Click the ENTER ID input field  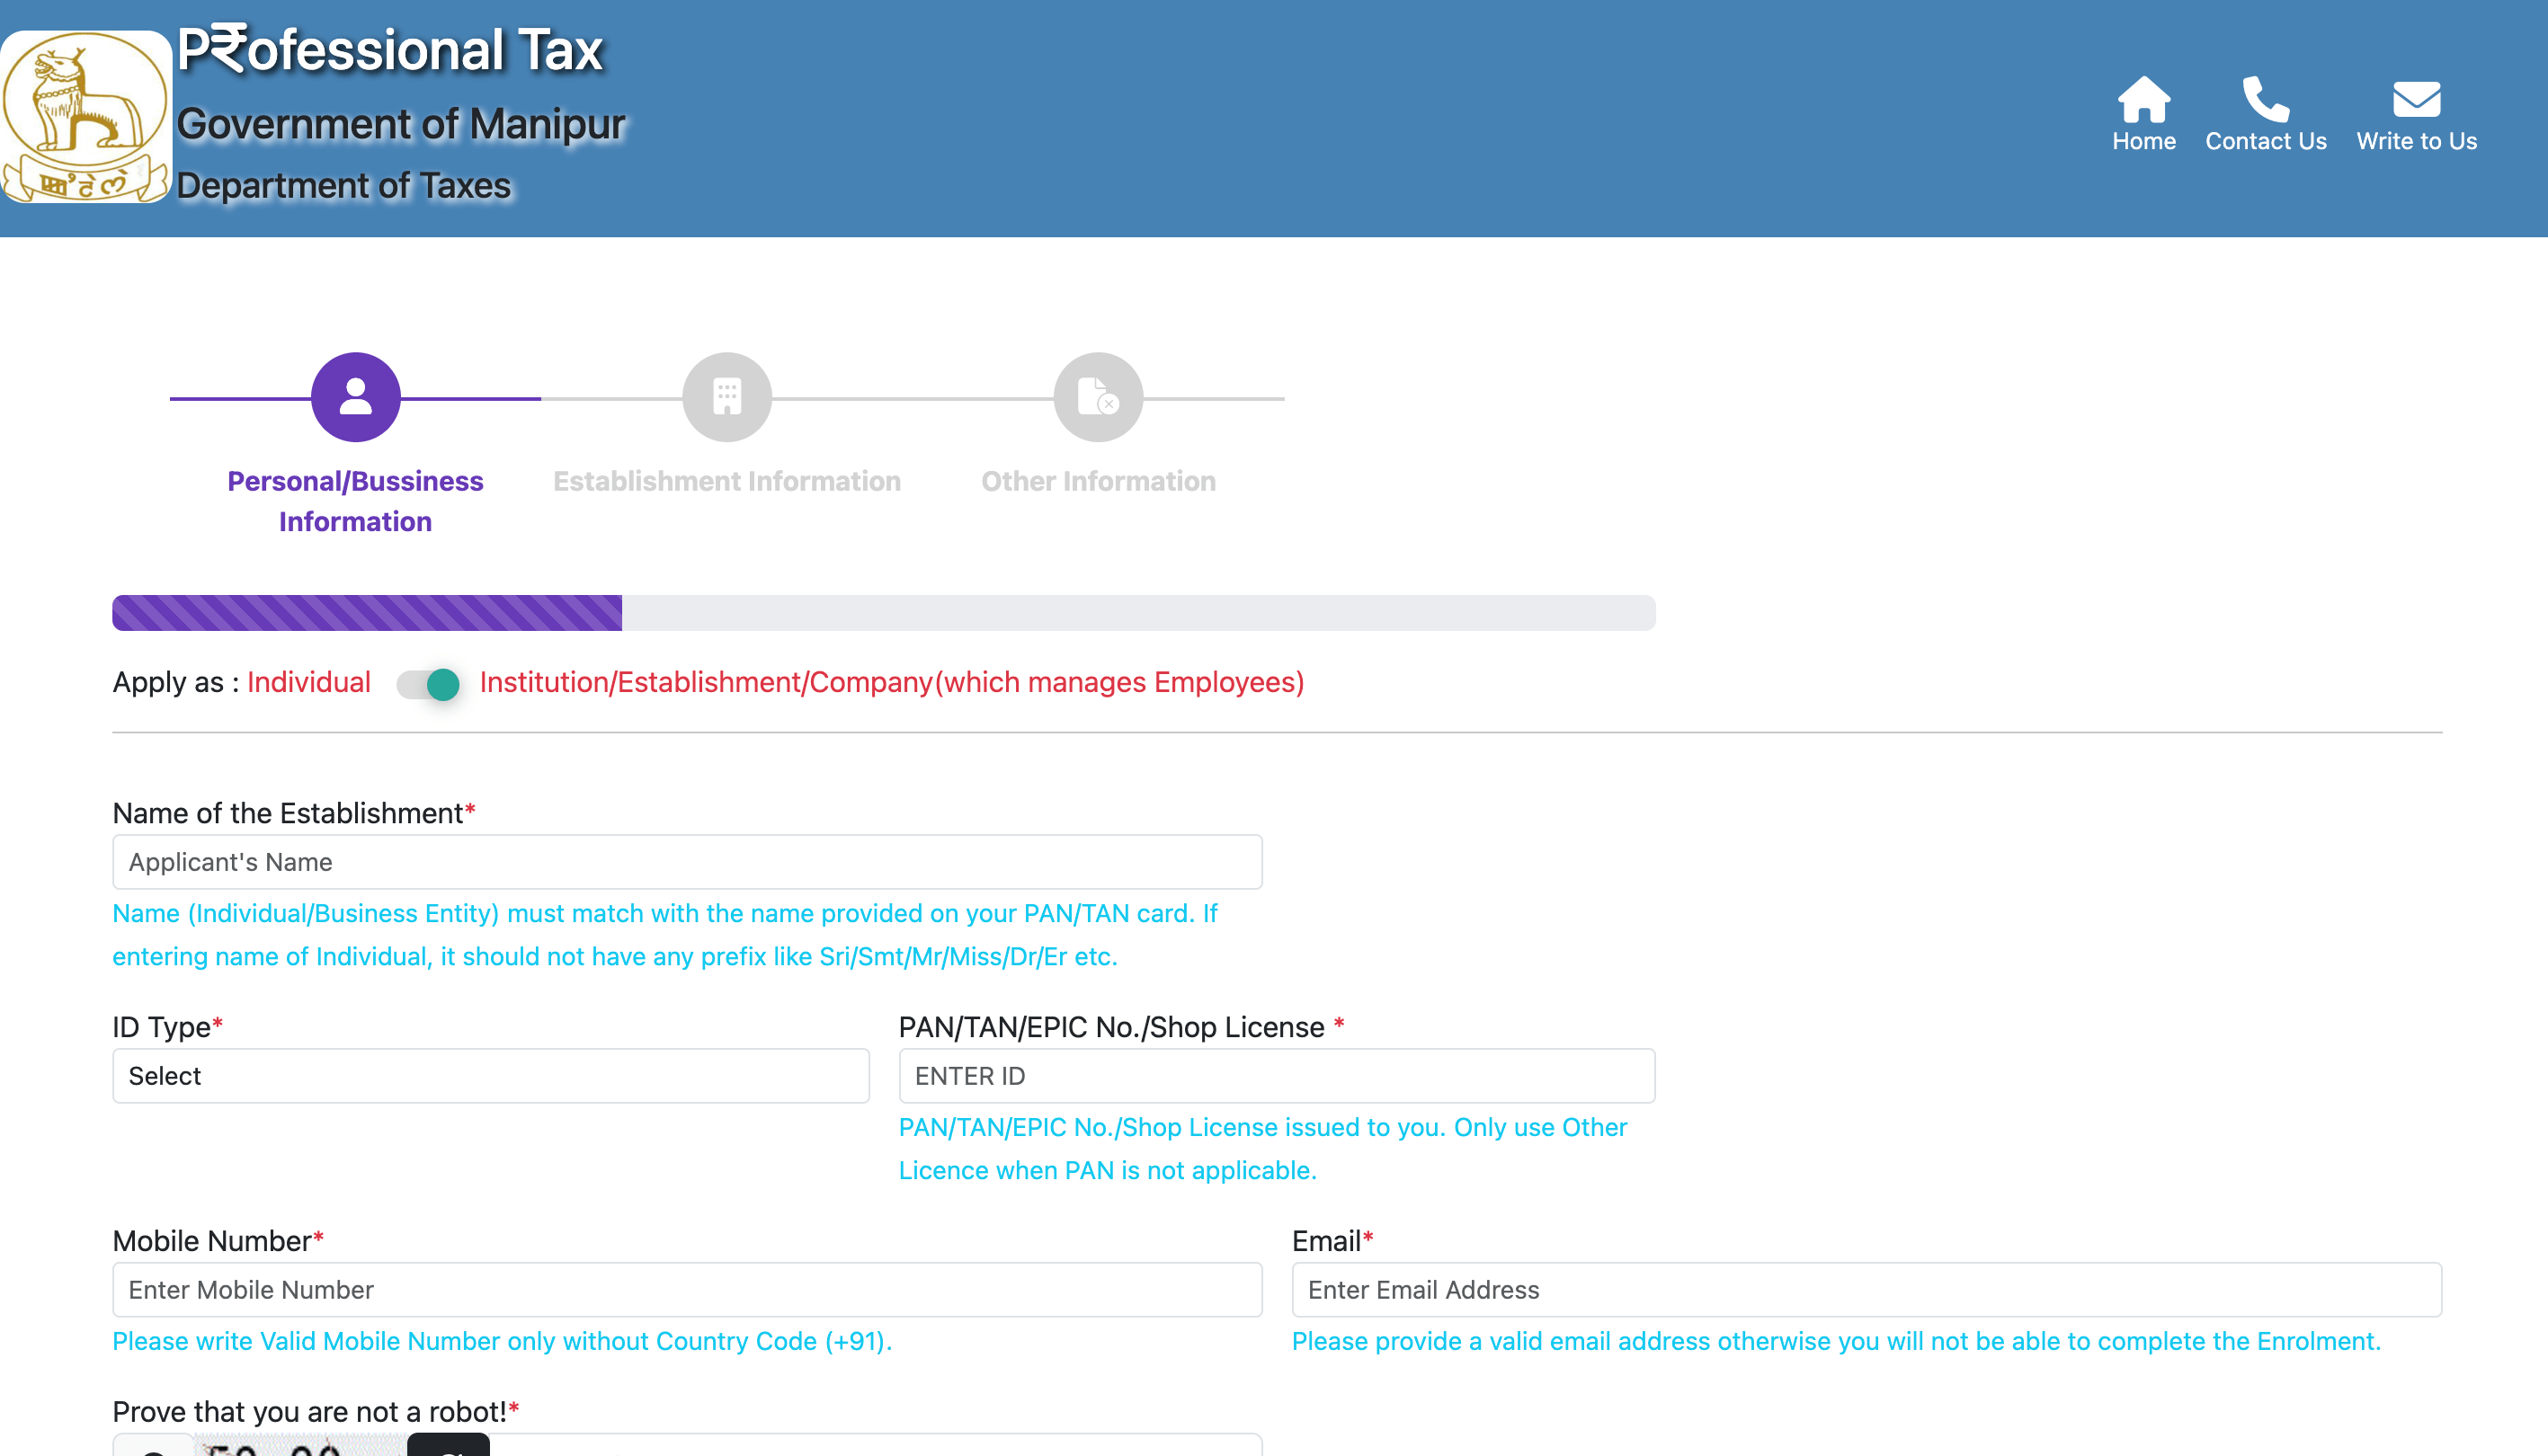tap(1276, 1076)
